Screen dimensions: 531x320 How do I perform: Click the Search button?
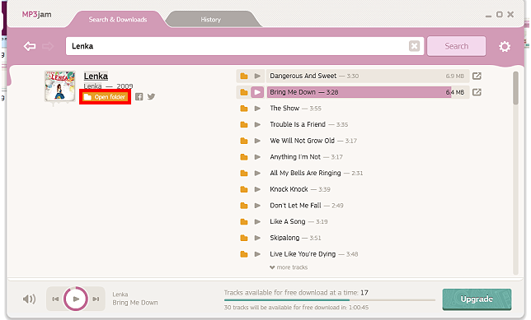click(x=457, y=46)
